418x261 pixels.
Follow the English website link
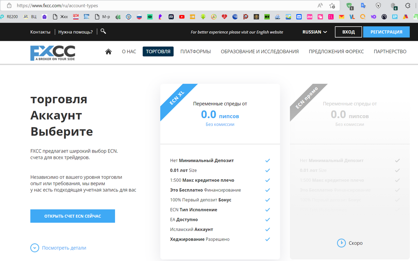237,32
